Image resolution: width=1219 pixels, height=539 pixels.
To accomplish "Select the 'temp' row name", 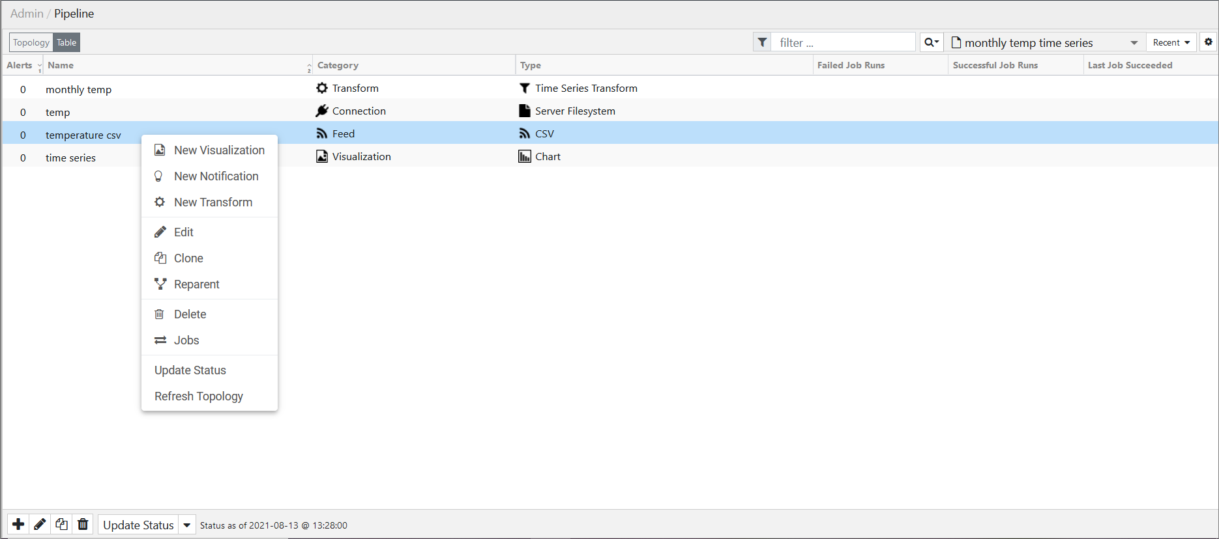I will point(57,113).
